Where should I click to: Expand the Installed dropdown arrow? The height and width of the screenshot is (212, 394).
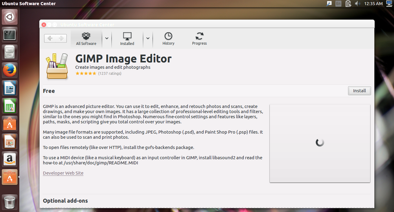148,38
